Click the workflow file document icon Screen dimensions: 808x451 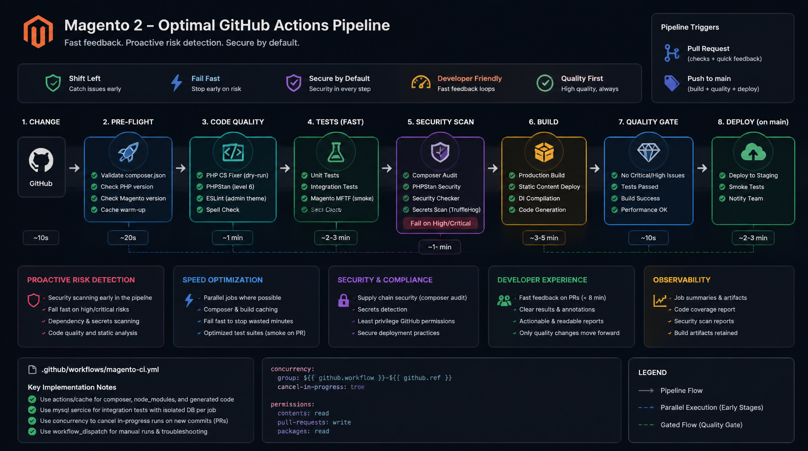click(x=32, y=370)
